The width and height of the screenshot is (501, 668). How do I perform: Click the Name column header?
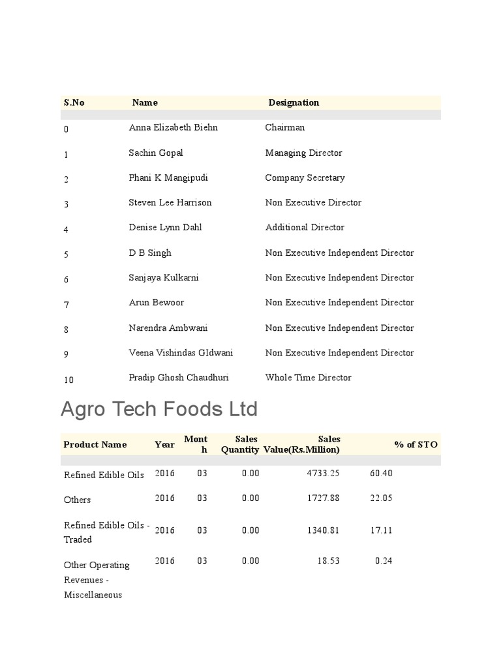(145, 102)
